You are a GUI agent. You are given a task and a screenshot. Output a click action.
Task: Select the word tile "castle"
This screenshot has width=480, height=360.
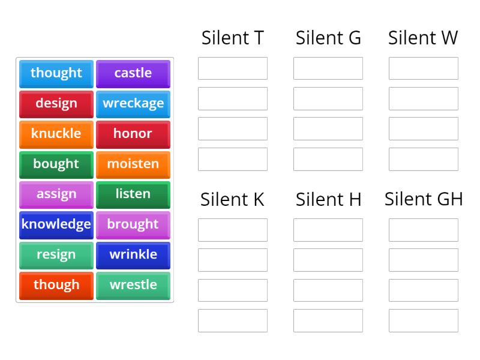coord(133,73)
